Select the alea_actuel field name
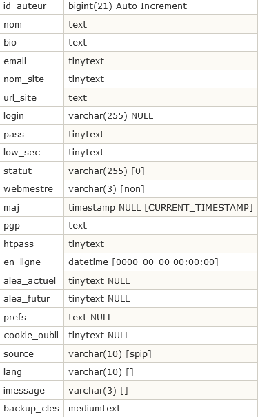Screen dimensions: 258x417 30,280
